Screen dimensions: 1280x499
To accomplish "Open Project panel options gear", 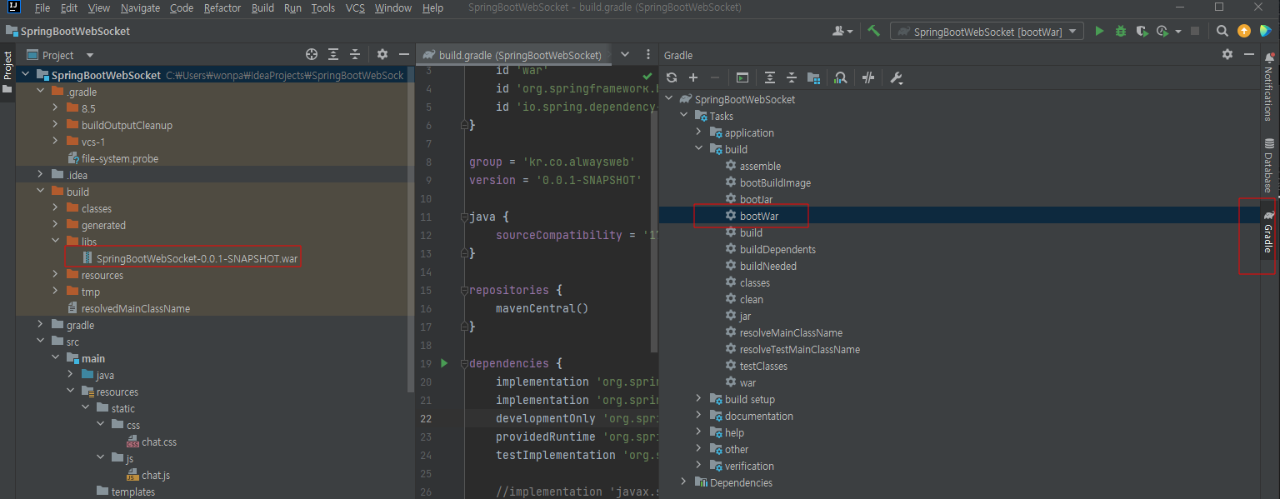I will click(382, 54).
